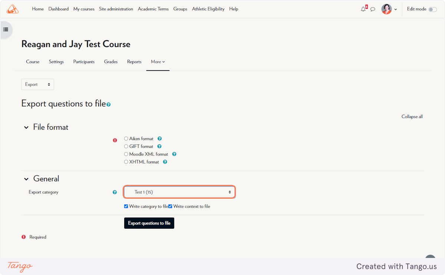Image resolution: width=445 pixels, height=275 pixels.
Task: Show help for Moodle XML format
Action: click(174, 154)
